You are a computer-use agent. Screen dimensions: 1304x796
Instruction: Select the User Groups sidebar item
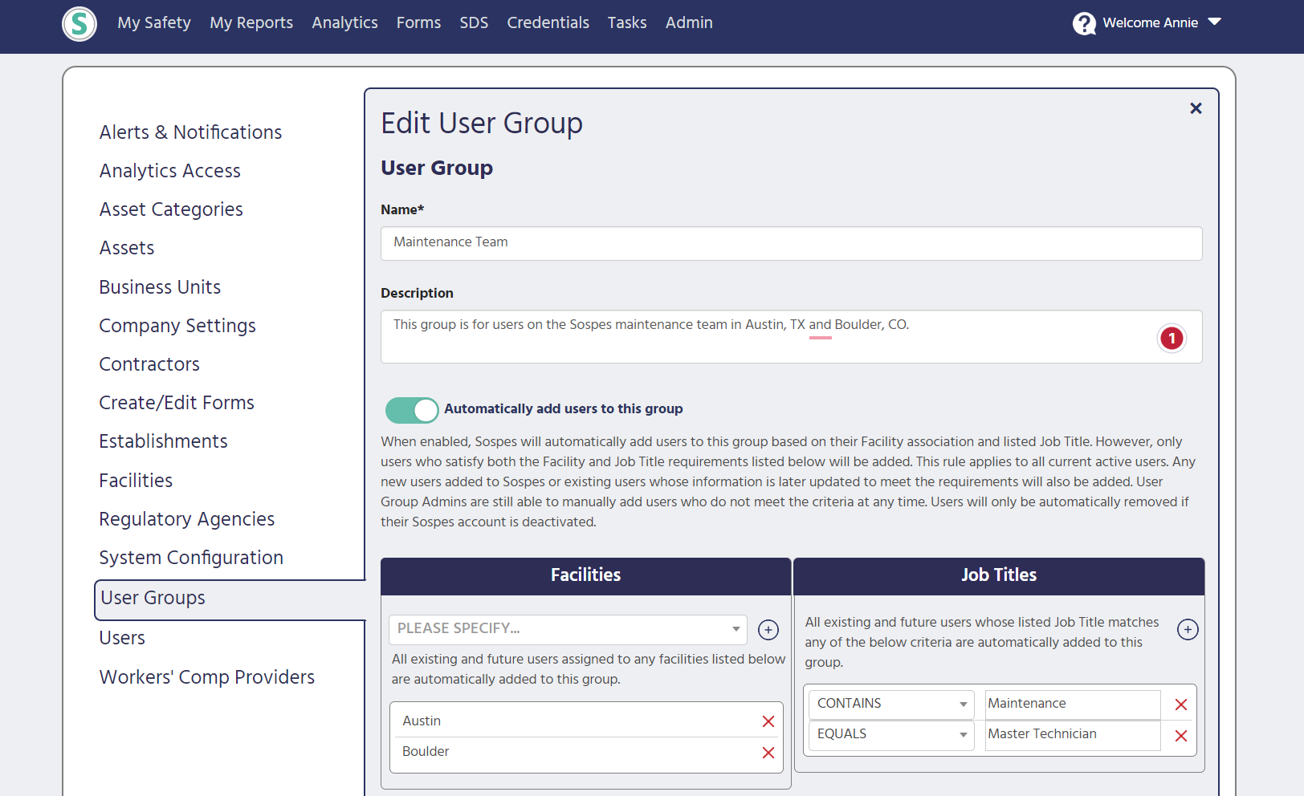[x=230, y=599]
